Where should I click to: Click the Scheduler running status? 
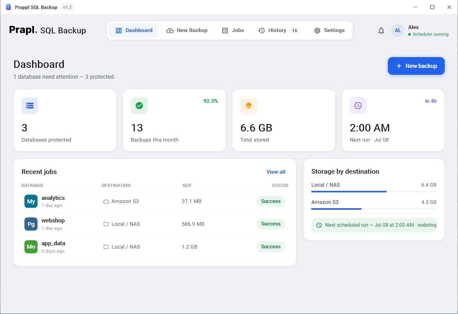[x=428, y=35]
